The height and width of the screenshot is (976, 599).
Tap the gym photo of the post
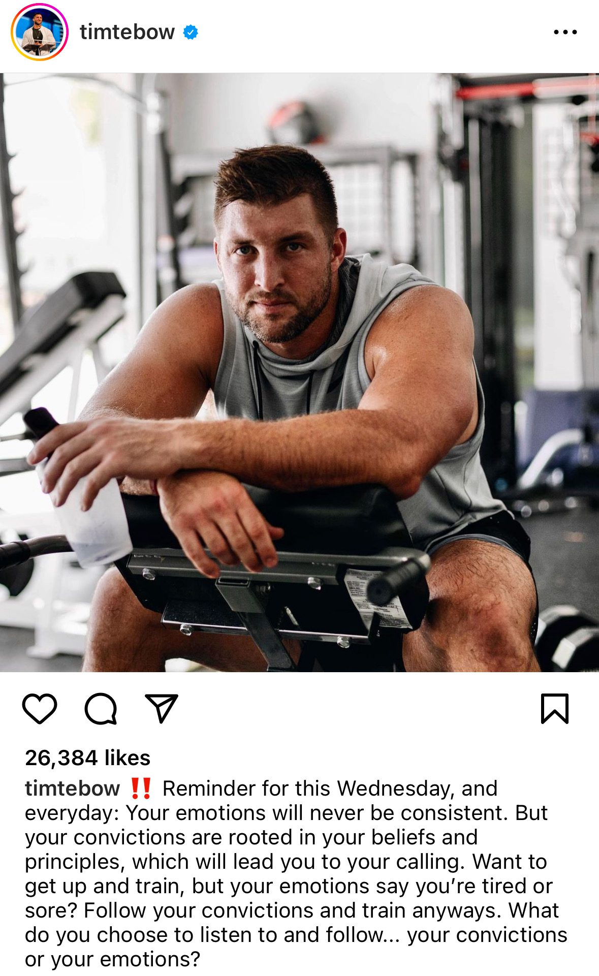click(299, 372)
